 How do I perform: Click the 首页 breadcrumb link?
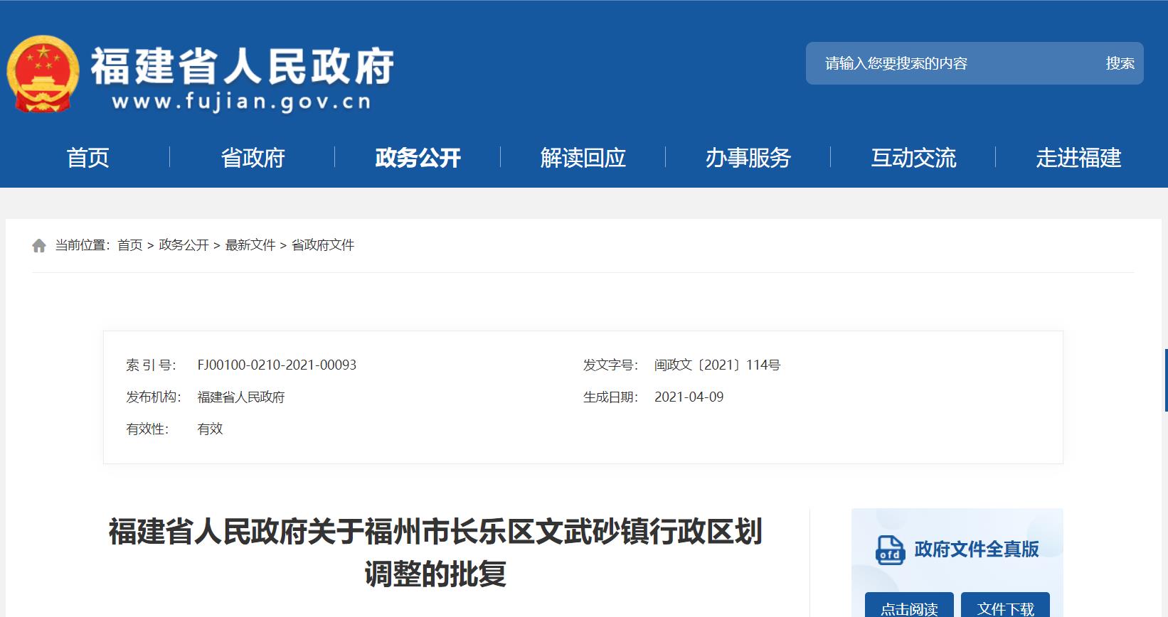129,245
